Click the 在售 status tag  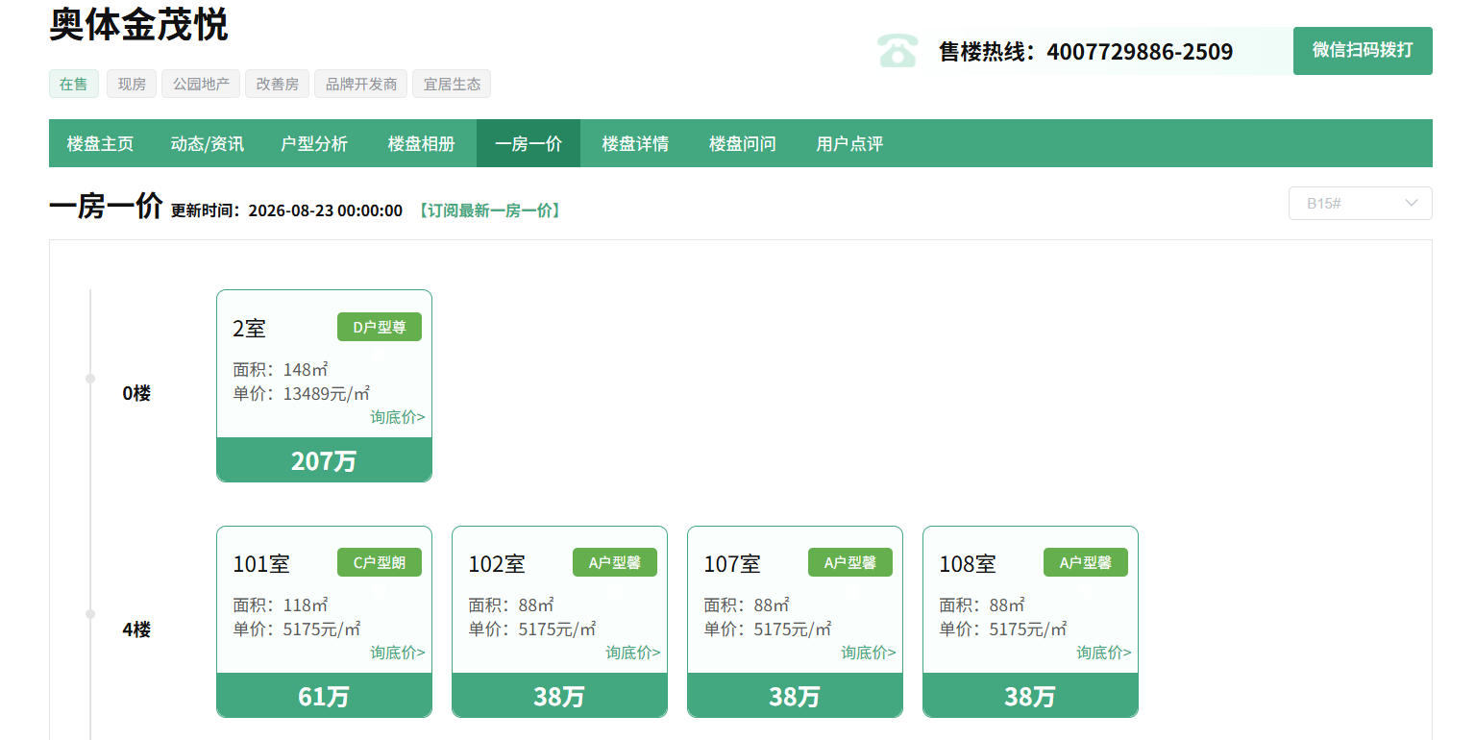[x=74, y=84]
